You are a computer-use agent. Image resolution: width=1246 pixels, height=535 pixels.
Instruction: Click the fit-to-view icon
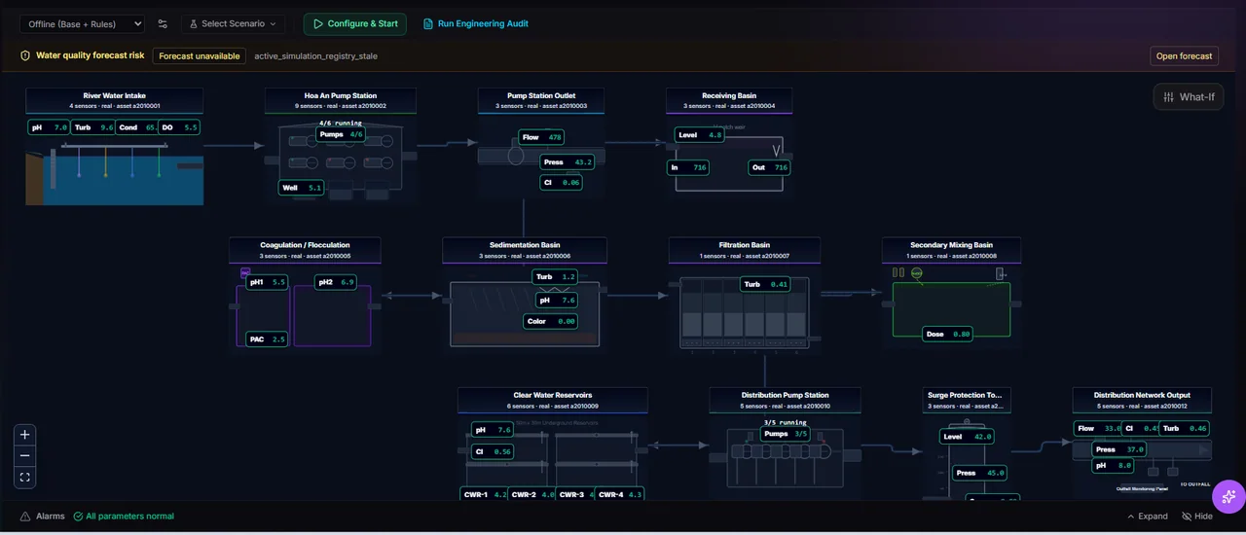[x=25, y=477]
